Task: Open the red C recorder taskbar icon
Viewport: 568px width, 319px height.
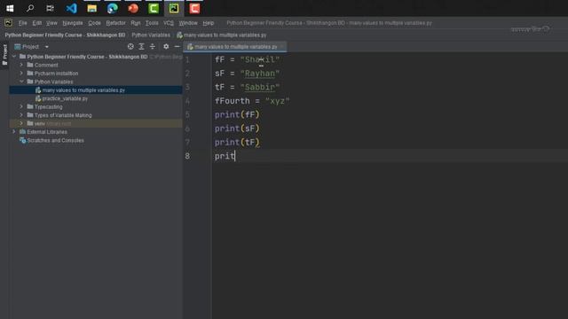Action: coord(194,8)
